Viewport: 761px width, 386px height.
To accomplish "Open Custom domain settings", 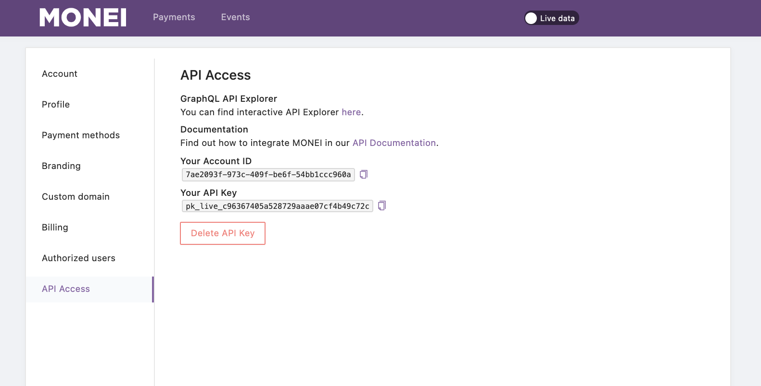I will pyautogui.click(x=76, y=197).
